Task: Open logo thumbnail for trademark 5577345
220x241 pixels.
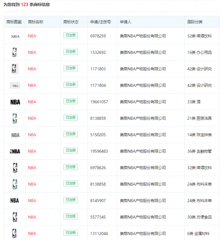Action: tap(15, 217)
